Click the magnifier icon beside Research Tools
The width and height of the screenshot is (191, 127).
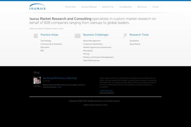(125, 36)
